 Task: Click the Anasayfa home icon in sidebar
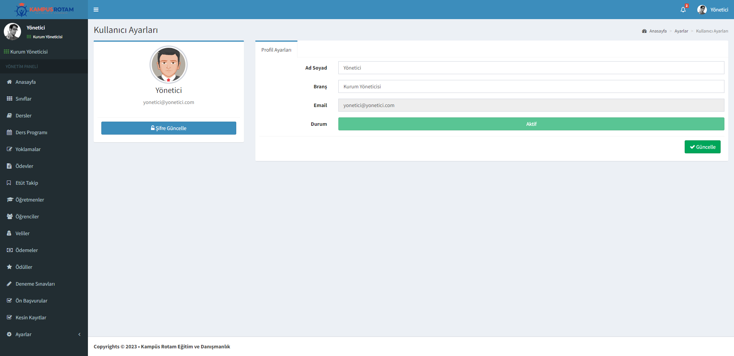point(10,82)
